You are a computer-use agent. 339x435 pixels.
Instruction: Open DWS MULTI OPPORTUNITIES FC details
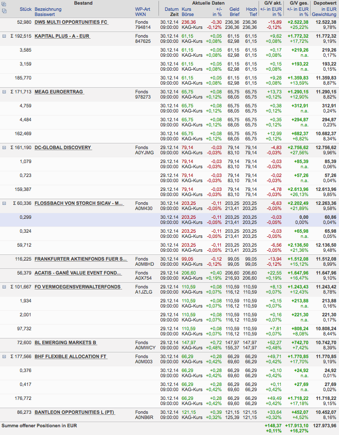click(71, 22)
